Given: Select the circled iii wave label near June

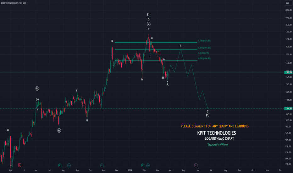Looking at the screenshot, I should [37, 88].
